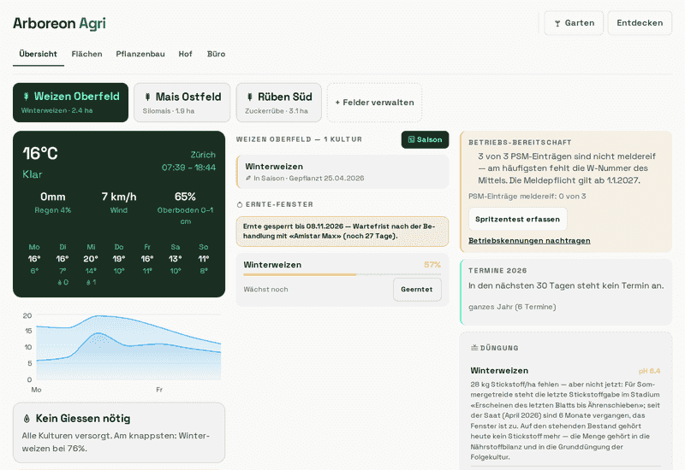Select the Büro tab
The width and height of the screenshot is (685, 470).
[217, 54]
